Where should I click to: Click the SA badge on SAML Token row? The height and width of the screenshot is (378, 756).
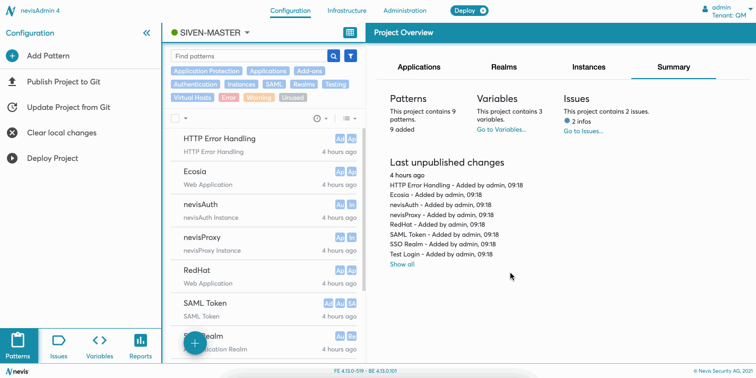coord(352,304)
